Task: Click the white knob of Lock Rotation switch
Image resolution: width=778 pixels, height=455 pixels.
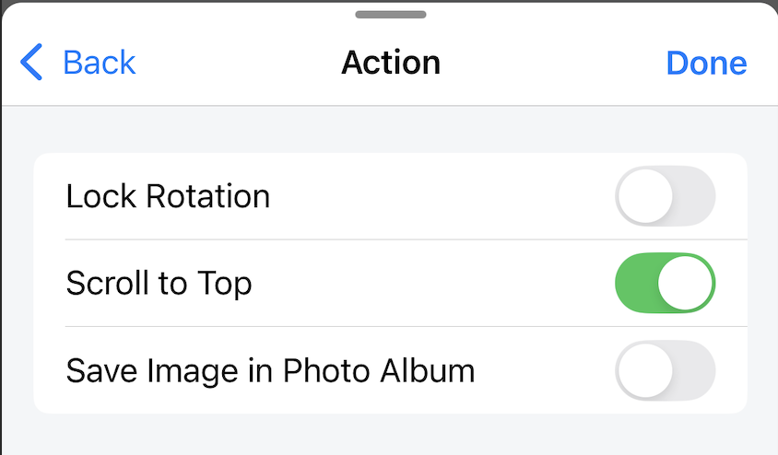Action: click(x=645, y=196)
